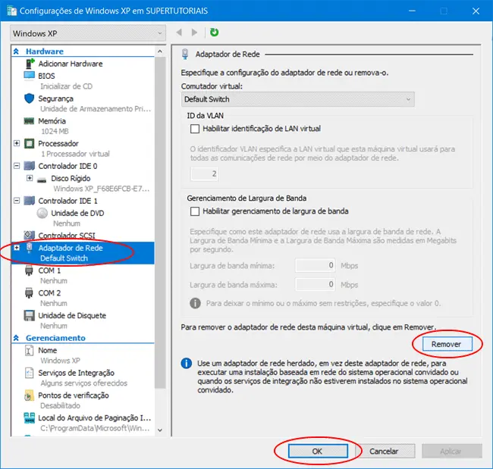Click the Remover button
Image resolution: width=493 pixels, height=469 pixels.
(447, 344)
